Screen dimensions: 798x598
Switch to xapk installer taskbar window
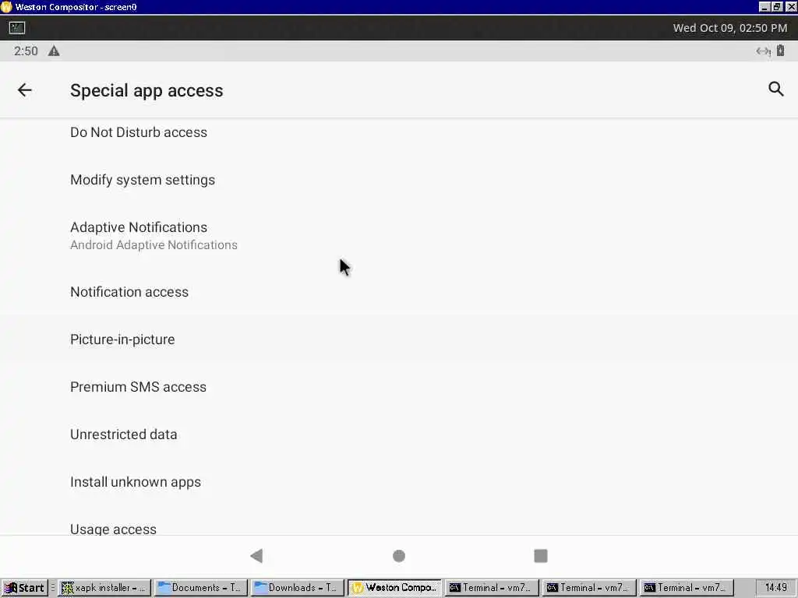tap(105, 588)
